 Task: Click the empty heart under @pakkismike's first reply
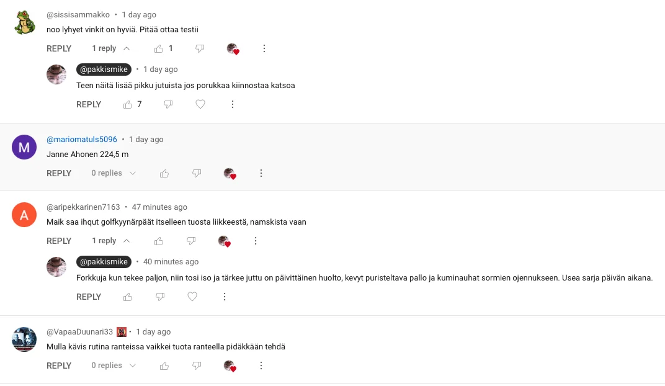(200, 104)
